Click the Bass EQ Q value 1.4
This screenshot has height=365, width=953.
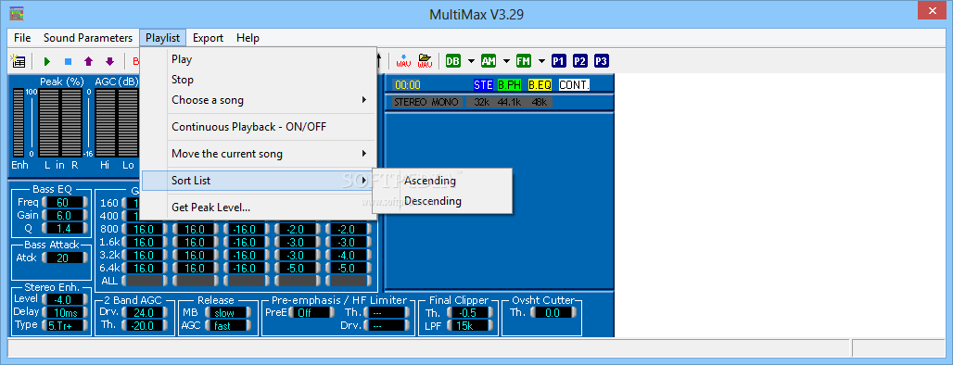tap(64, 228)
